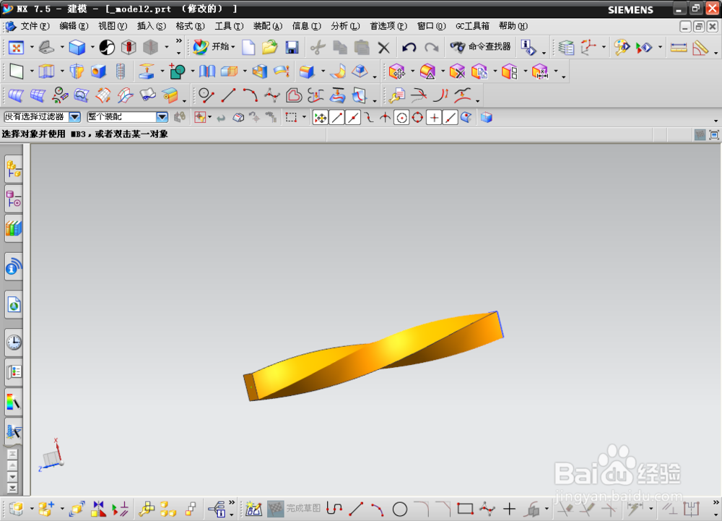Open a file with the folder icon
The height and width of the screenshot is (521, 722).
tap(270, 47)
